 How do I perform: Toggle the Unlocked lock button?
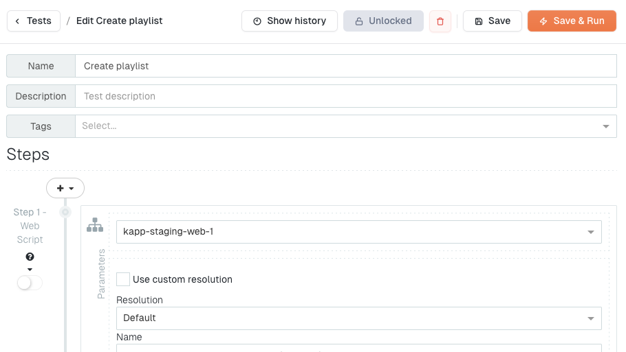(x=383, y=21)
